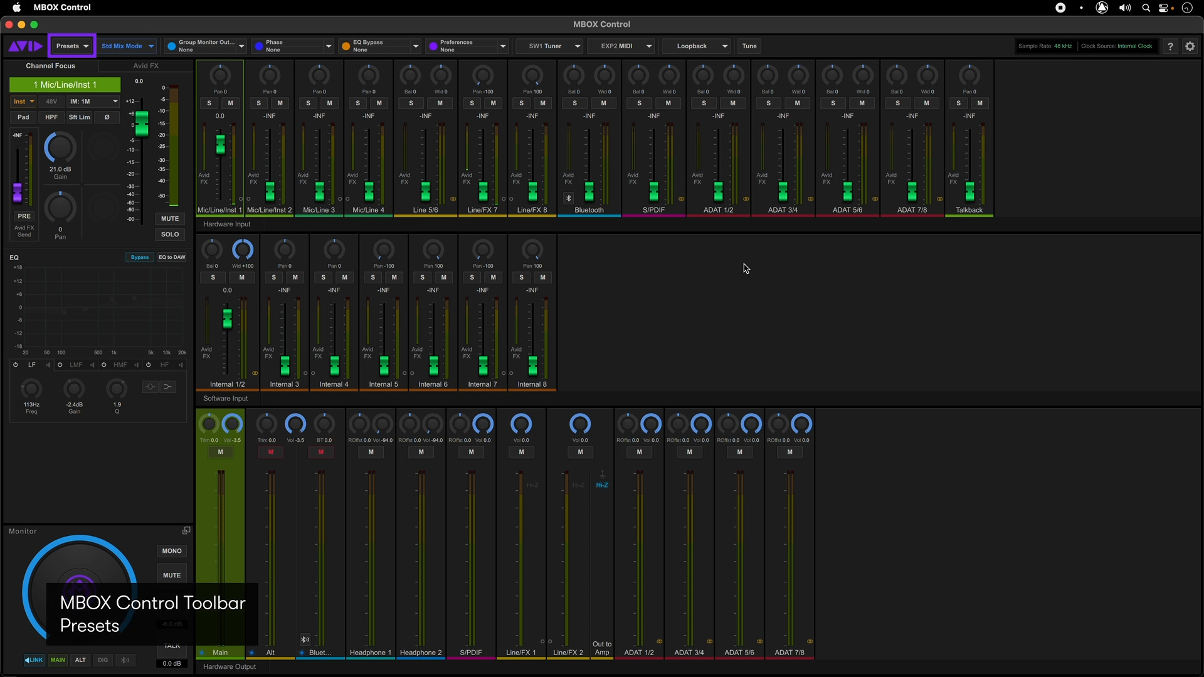Click the 113Hz Freq knob

coord(31,389)
